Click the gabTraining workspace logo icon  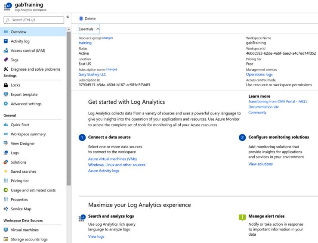pos(8,6)
